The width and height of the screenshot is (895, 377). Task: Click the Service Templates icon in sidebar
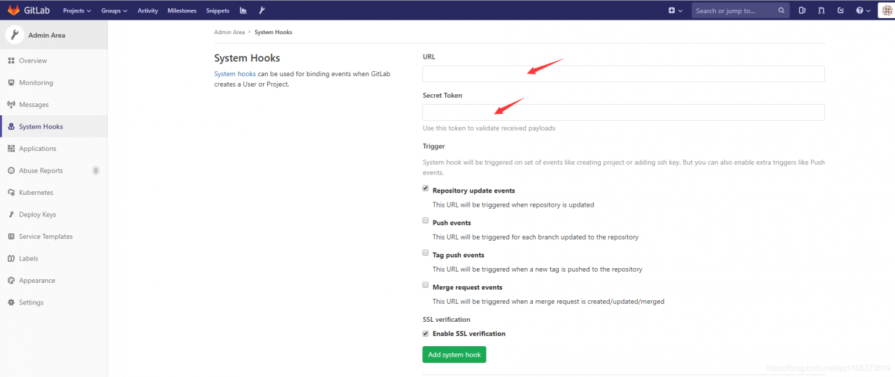[x=11, y=237]
